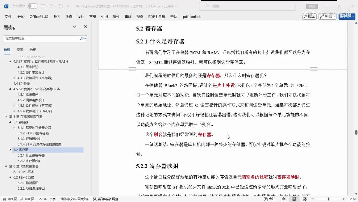The image size is (358, 202).
Task: Select the 结果 navigation tab
Action: 33,50
